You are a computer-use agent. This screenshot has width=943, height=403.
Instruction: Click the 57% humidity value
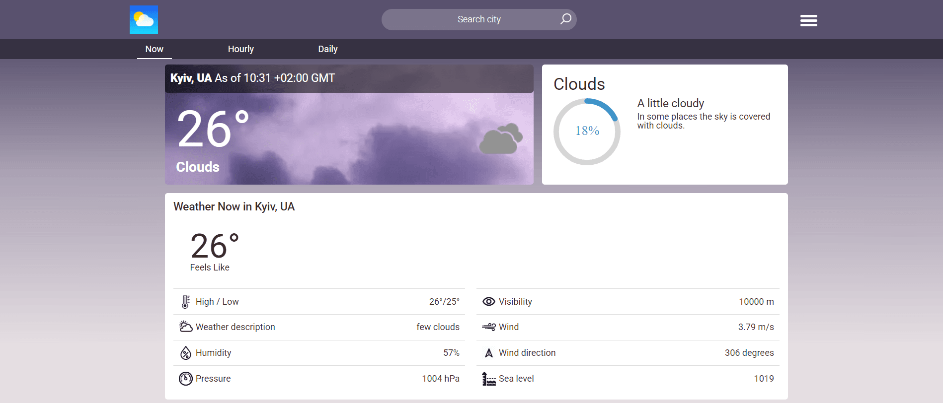[x=451, y=353]
